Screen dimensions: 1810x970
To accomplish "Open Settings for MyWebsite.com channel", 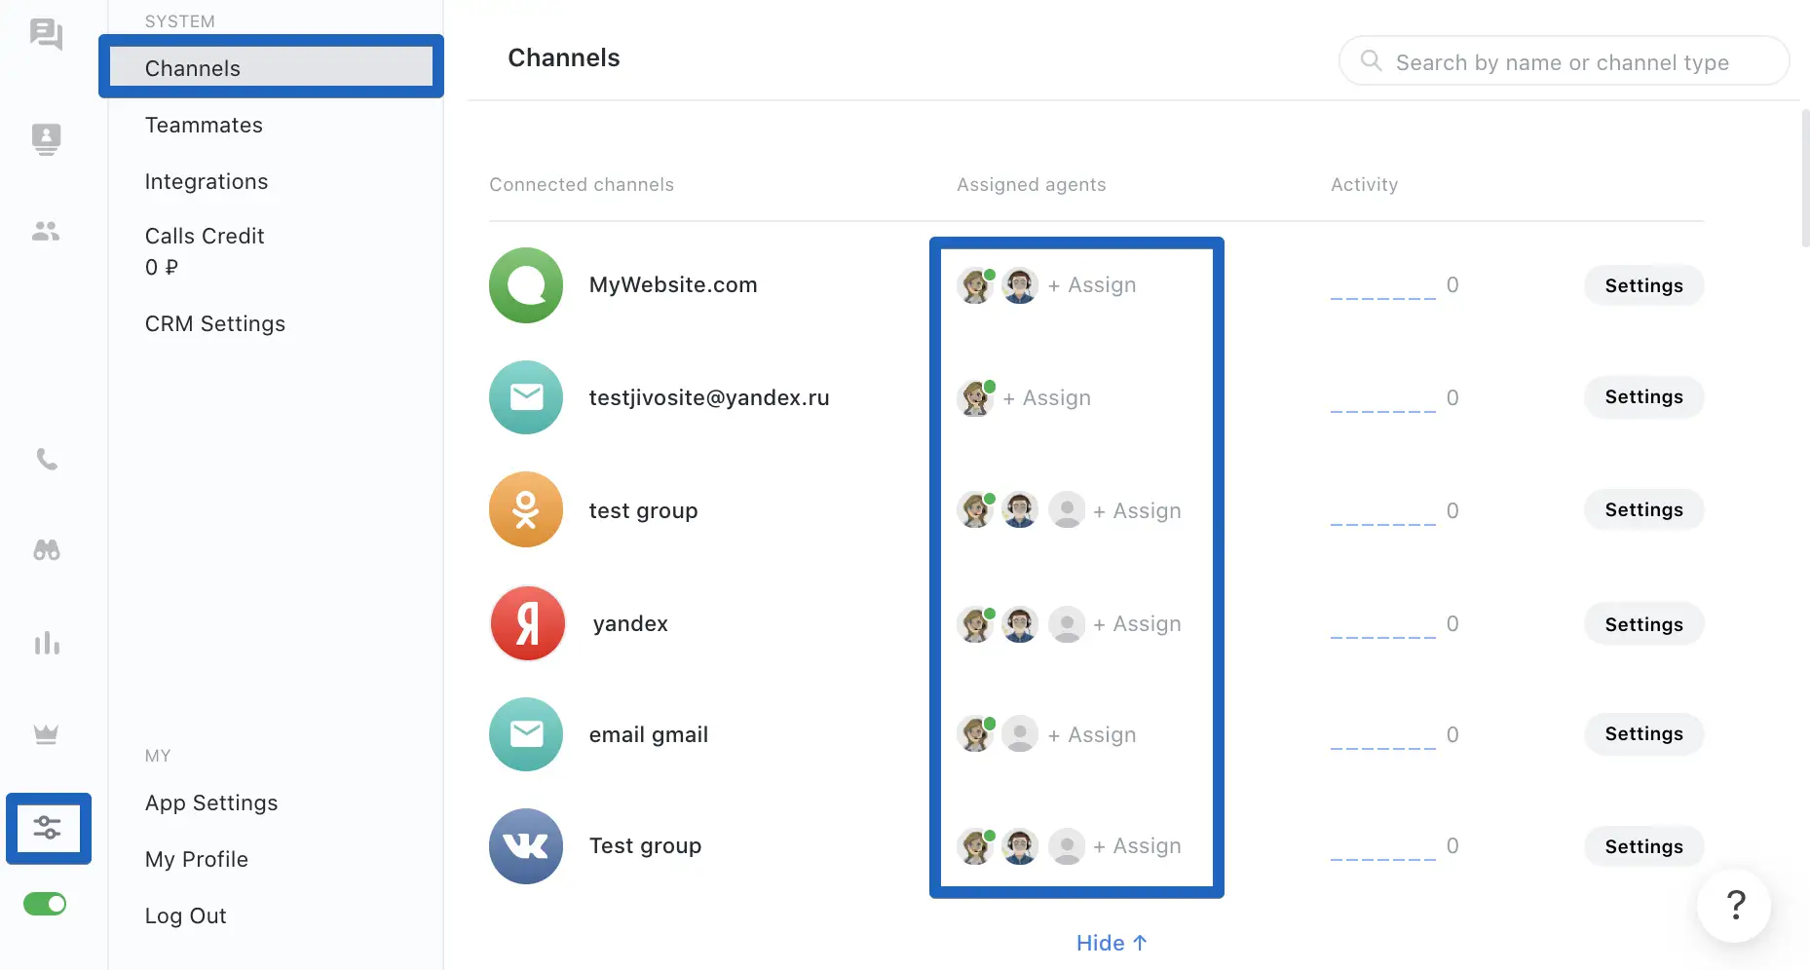I will coord(1643,285).
